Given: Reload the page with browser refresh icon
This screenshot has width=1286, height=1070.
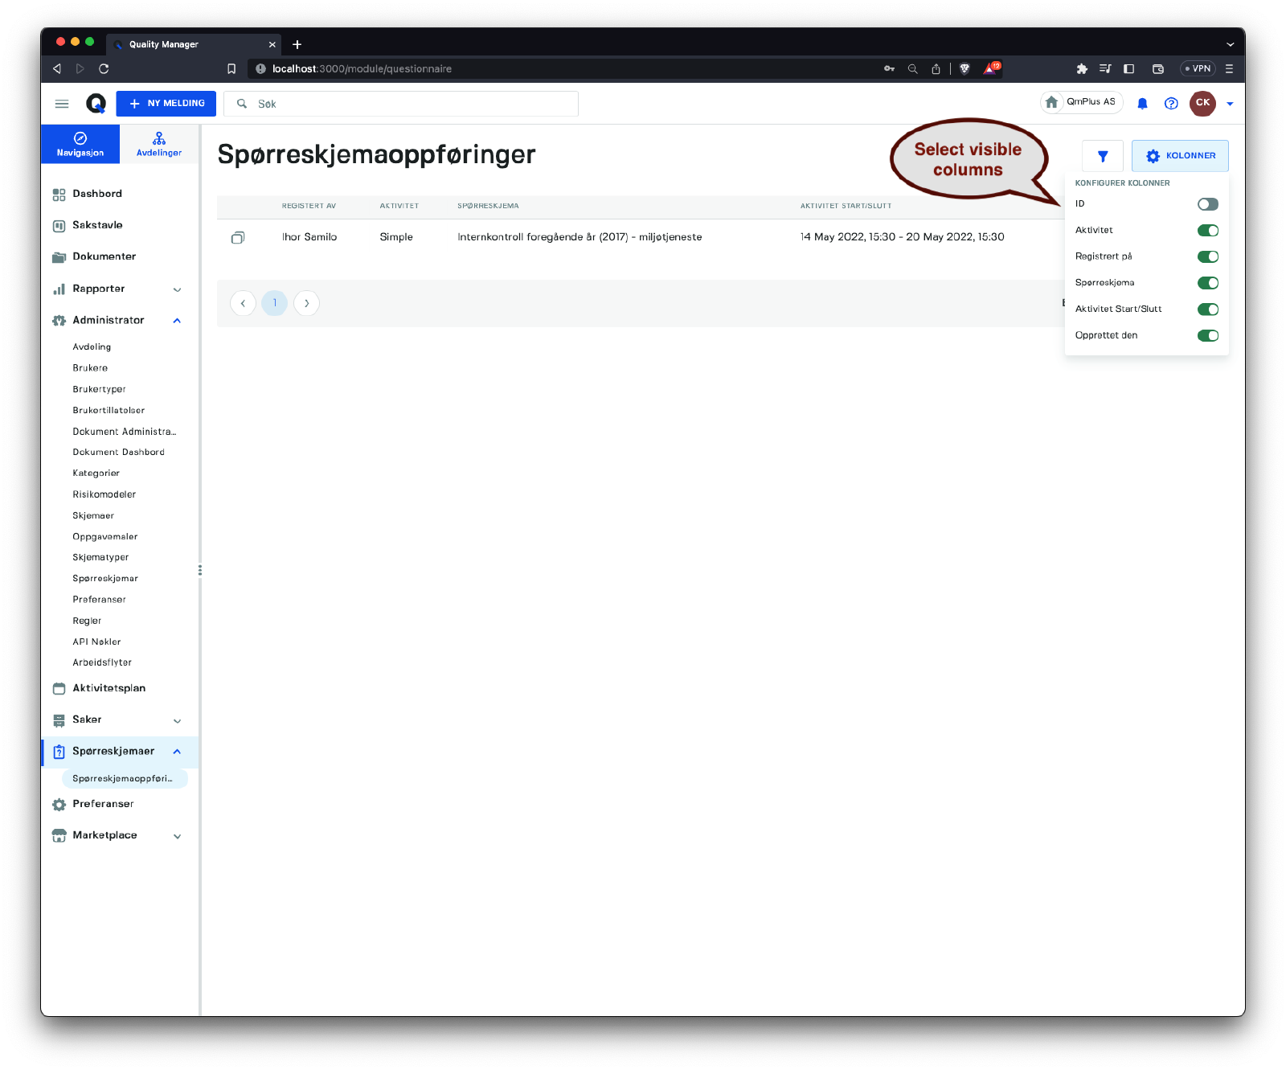Looking at the screenshot, I should click(x=104, y=69).
